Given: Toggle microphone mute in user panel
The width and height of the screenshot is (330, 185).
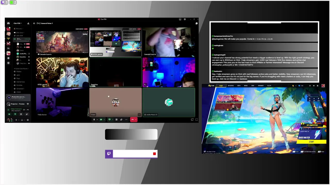Looking at the screenshot, I should click(16, 120).
